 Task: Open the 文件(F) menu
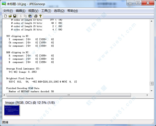8,11
